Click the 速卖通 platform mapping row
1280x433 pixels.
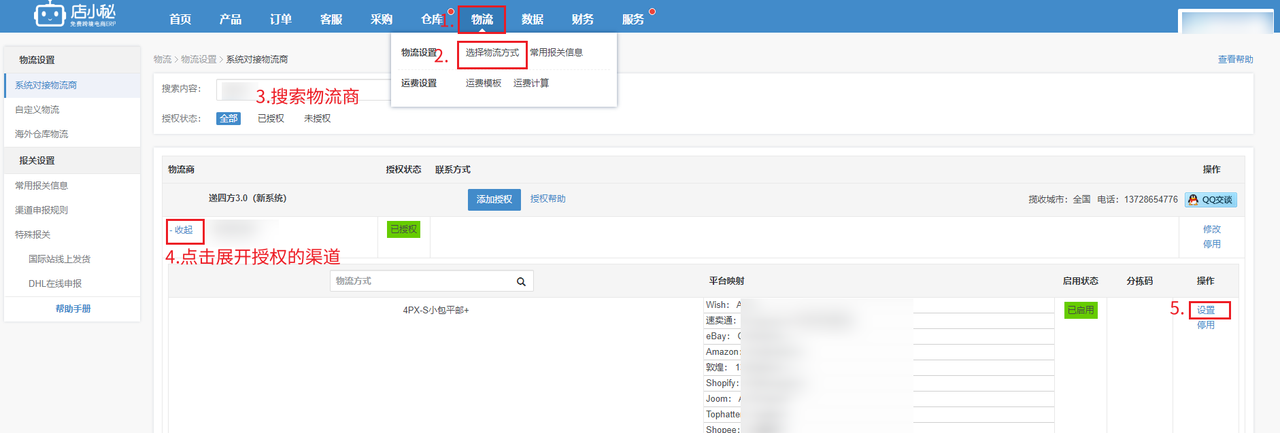[x=879, y=321]
